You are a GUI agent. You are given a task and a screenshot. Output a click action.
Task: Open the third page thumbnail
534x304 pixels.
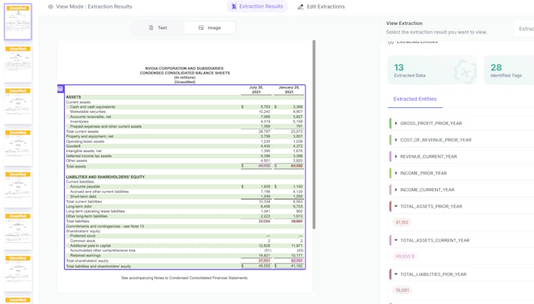pyautogui.click(x=18, y=107)
